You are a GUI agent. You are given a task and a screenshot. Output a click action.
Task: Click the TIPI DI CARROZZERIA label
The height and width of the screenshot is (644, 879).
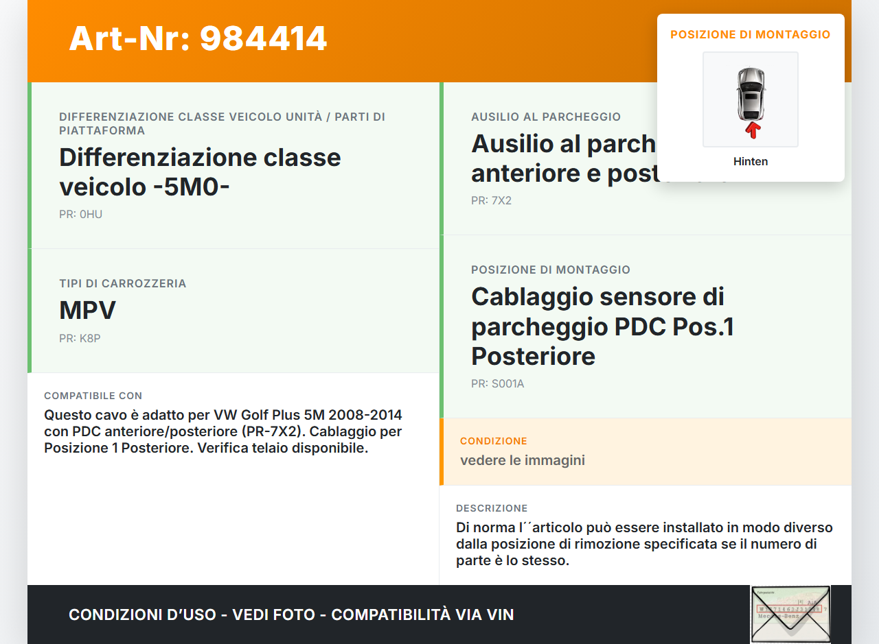pyautogui.click(x=123, y=283)
